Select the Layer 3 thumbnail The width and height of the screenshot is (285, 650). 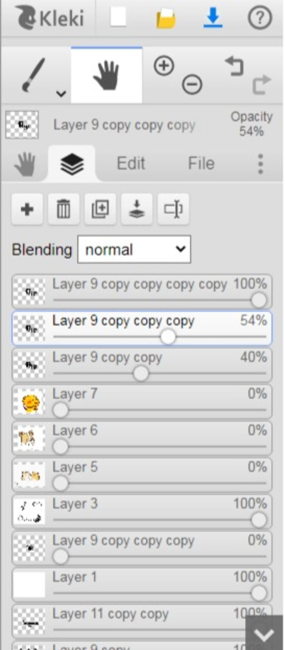point(29,511)
